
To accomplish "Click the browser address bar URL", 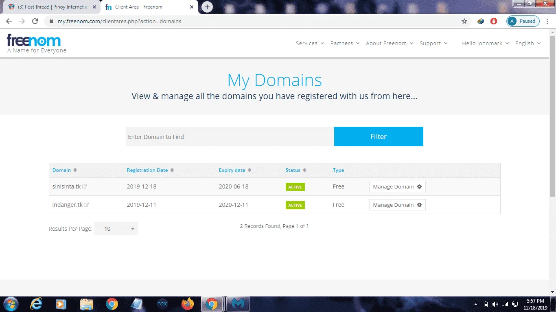I will pyautogui.click(x=119, y=21).
